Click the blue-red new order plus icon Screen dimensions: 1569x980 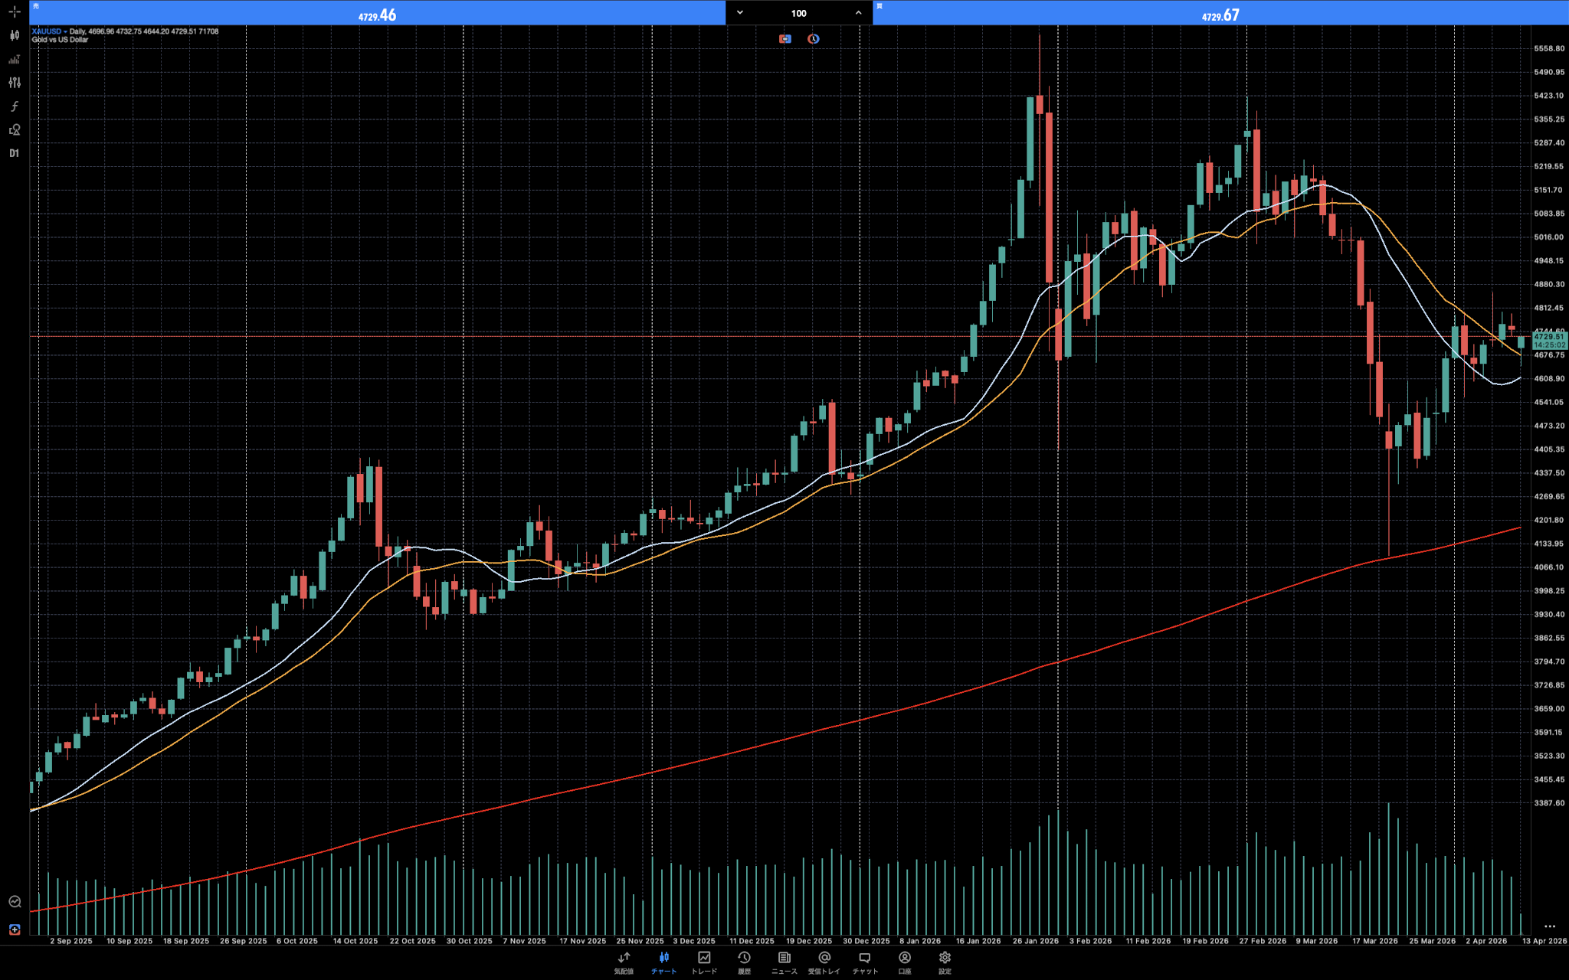14,929
